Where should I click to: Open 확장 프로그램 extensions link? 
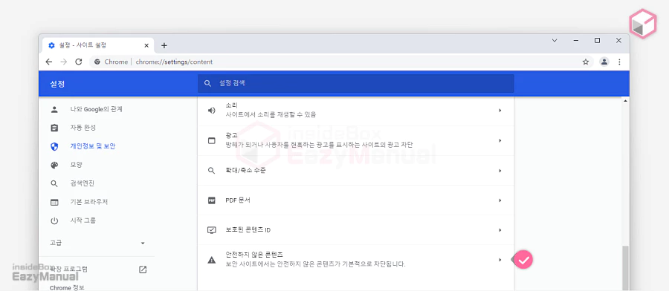point(68,269)
